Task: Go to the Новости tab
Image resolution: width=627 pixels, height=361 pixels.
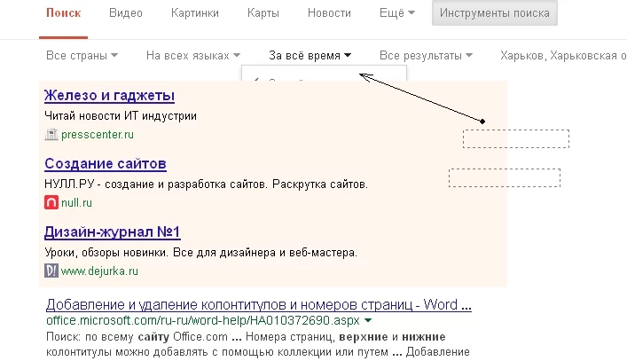Action: [329, 13]
